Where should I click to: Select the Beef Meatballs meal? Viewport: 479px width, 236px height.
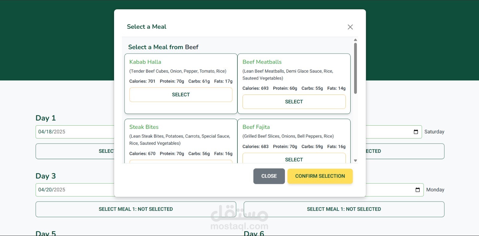294,102
